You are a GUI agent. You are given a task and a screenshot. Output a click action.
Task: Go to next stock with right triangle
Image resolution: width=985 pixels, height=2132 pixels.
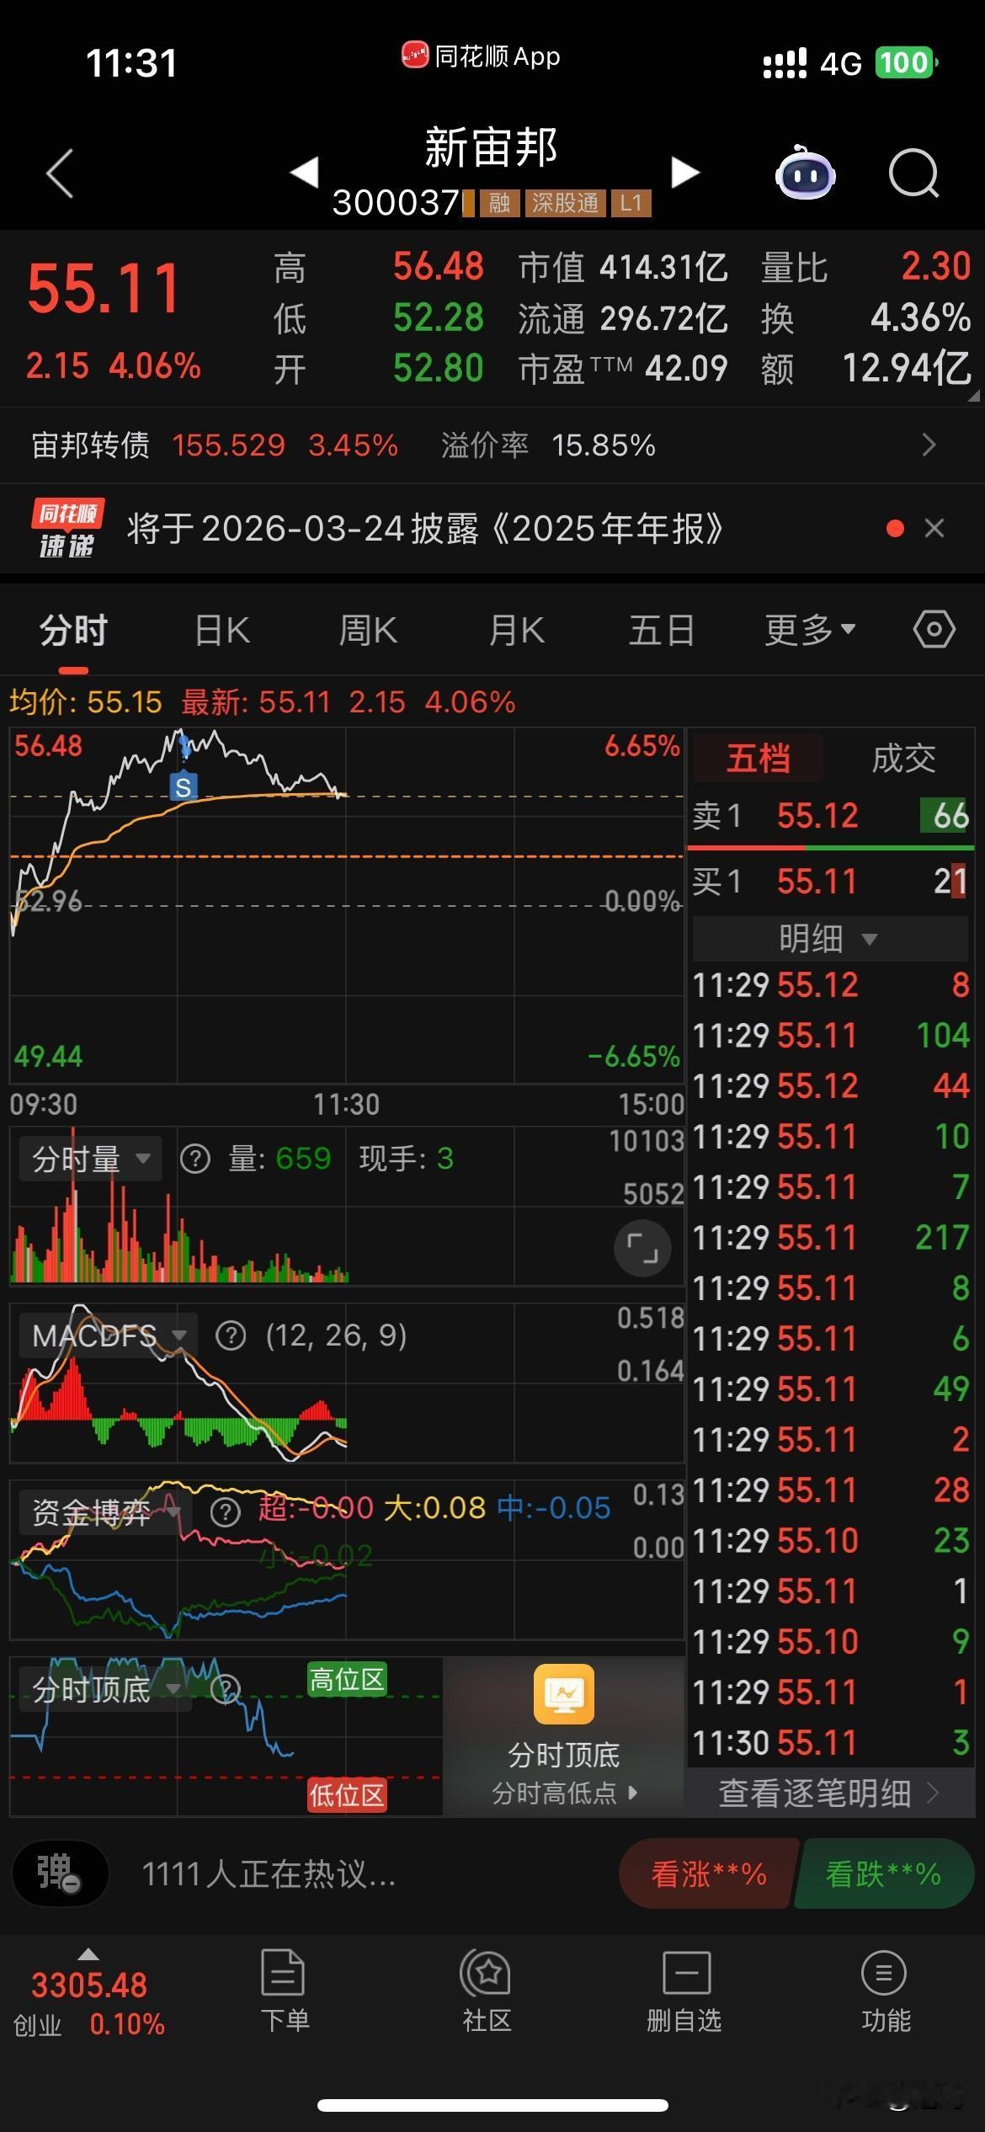(685, 173)
